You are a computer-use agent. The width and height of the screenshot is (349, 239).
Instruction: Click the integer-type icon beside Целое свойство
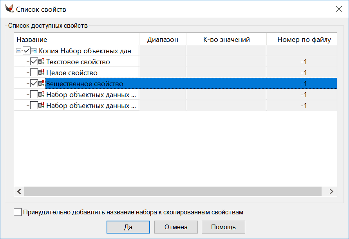[x=42, y=73]
